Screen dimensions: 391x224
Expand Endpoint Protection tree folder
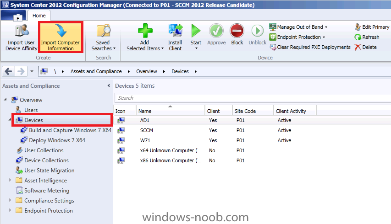(10, 210)
